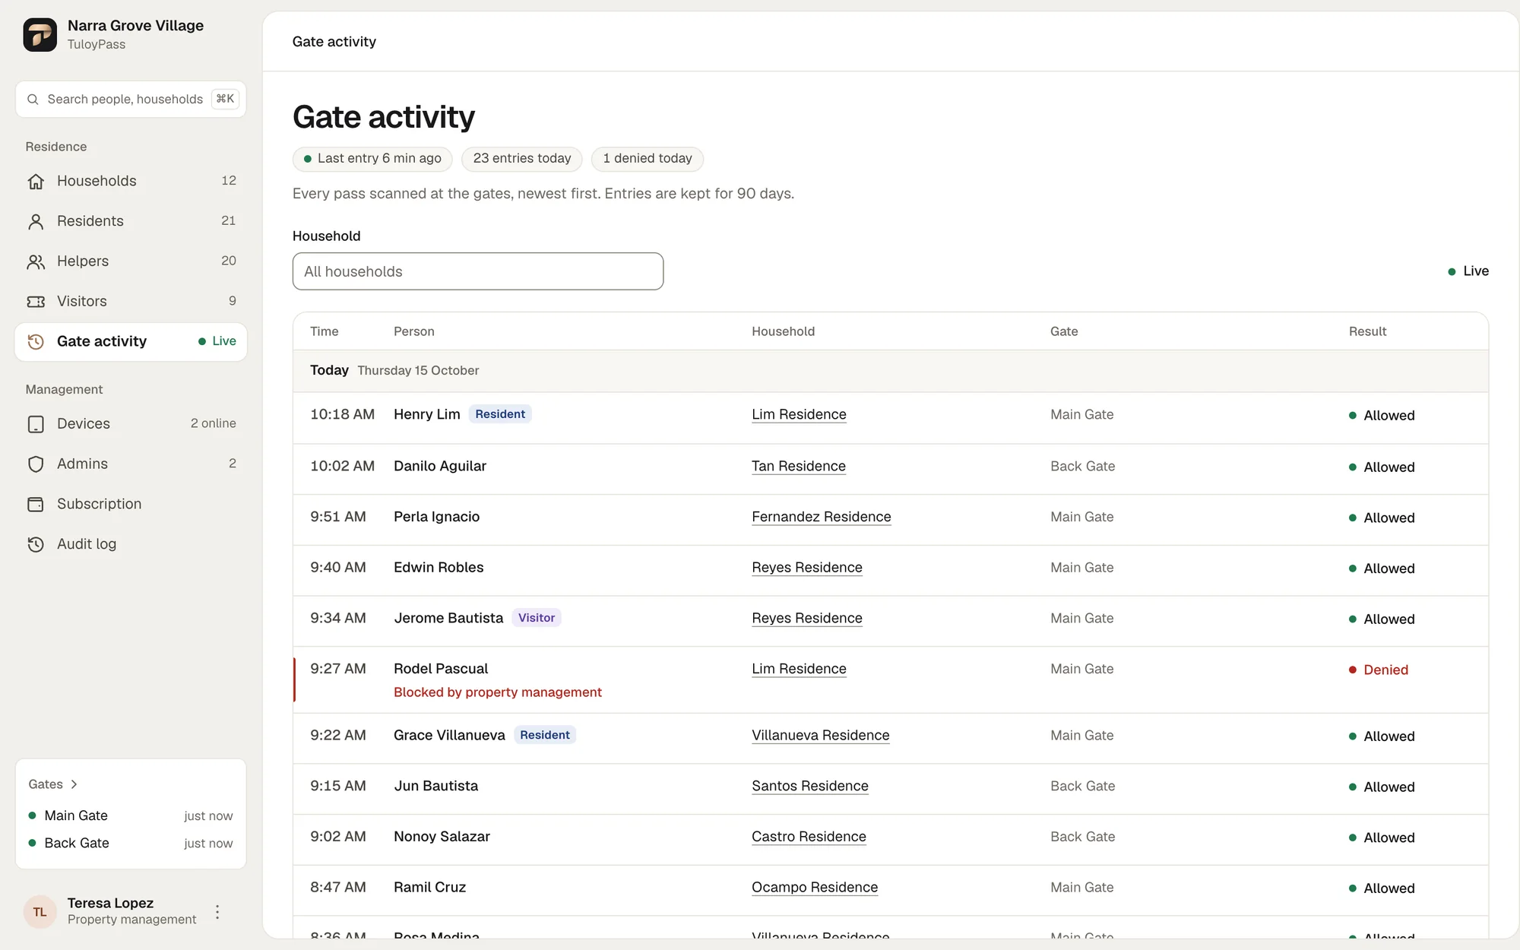The image size is (1520, 950).
Task: Open Subscription via its card icon
Action: click(36, 505)
